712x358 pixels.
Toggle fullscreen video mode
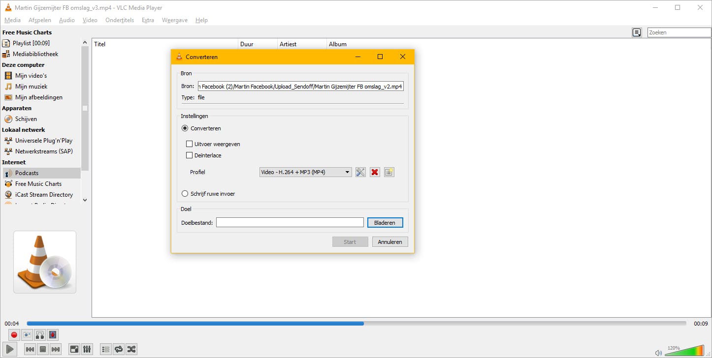74,349
